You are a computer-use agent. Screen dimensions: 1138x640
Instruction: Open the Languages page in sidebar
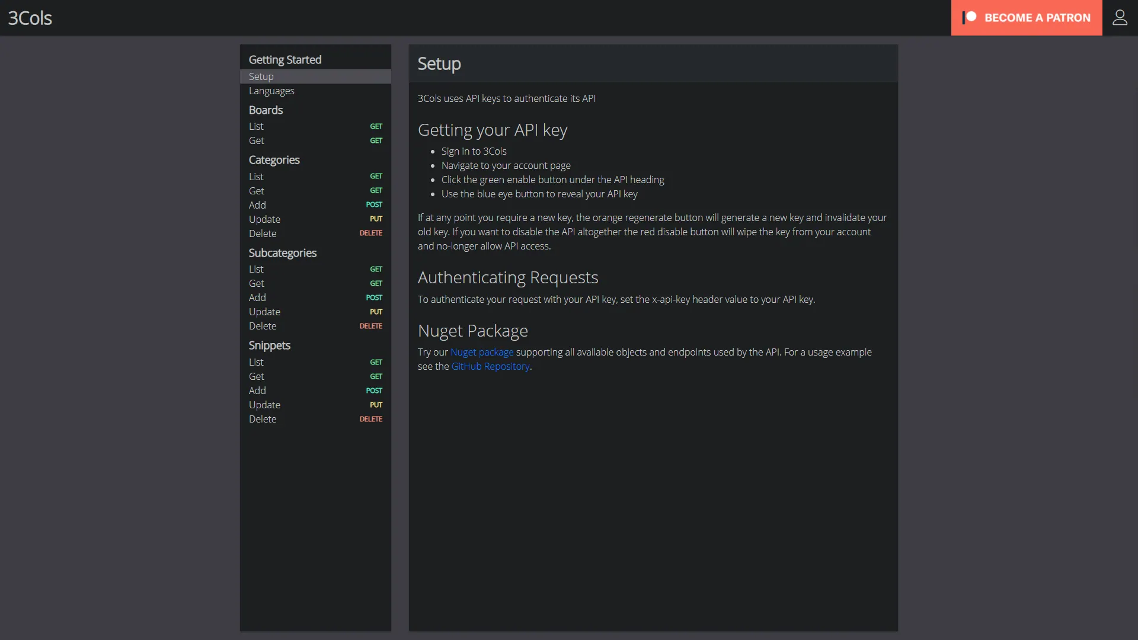click(x=315, y=91)
